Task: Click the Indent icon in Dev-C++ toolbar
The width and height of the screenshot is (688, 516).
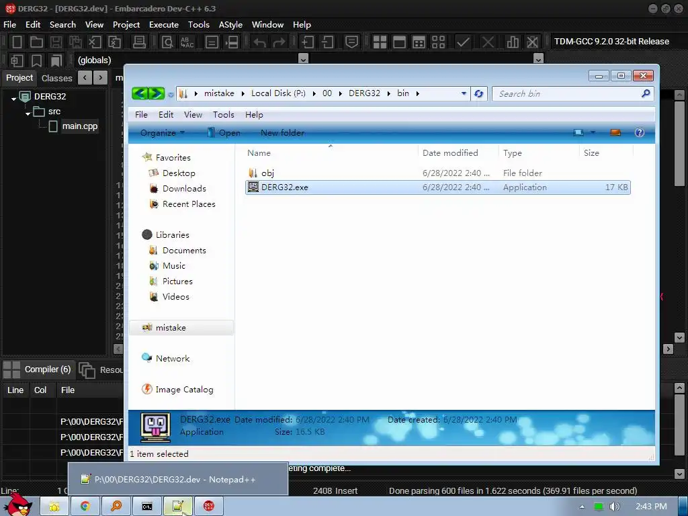Action: [308, 42]
